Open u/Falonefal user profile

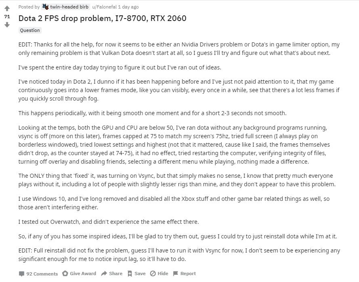[x=105, y=7]
